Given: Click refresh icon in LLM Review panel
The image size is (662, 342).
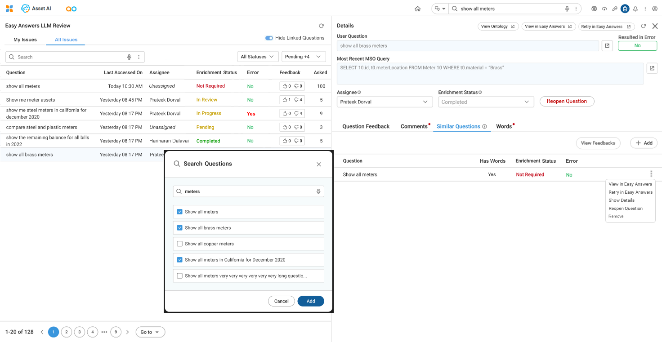Looking at the screenshot, I should click(x=321, y=26).
